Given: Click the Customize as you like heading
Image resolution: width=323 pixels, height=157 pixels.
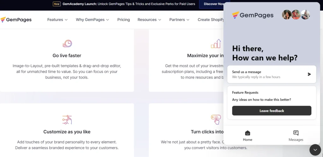Looking at the screenshot, I should pyautogui.click(x=67, y=132).
